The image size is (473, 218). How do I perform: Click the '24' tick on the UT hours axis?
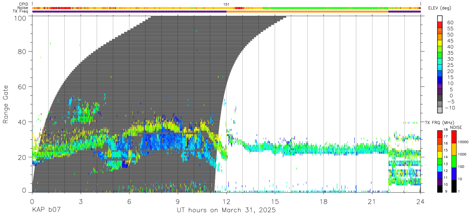point(420,201)
